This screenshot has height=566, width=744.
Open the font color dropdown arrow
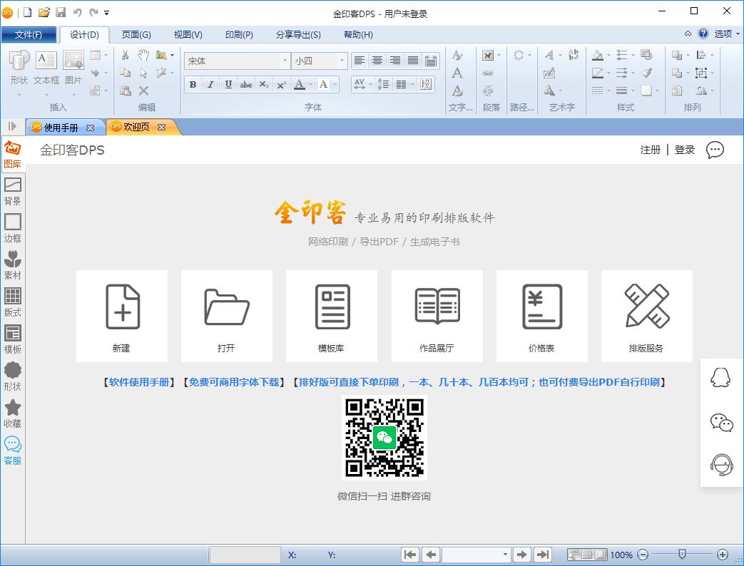click(311, 84)
